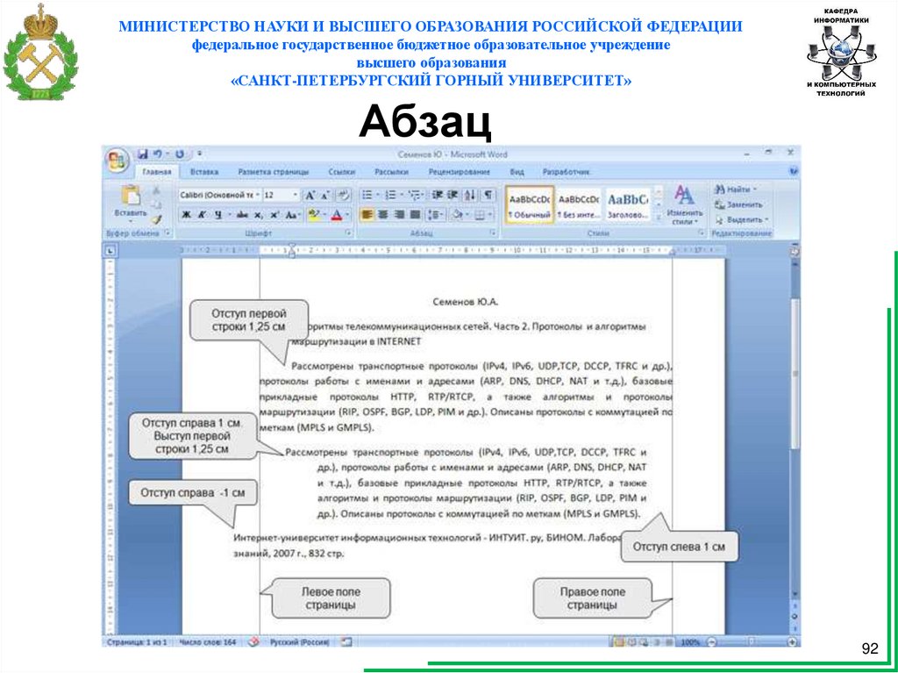This screenshot has height=673, width=898.
Task: Switch to the Вставка tab
Action: [x=203, y=171]
